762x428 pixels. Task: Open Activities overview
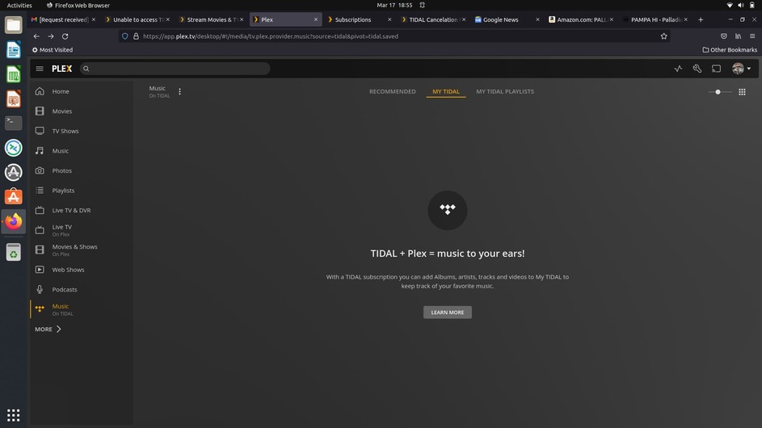pos(19,6)
